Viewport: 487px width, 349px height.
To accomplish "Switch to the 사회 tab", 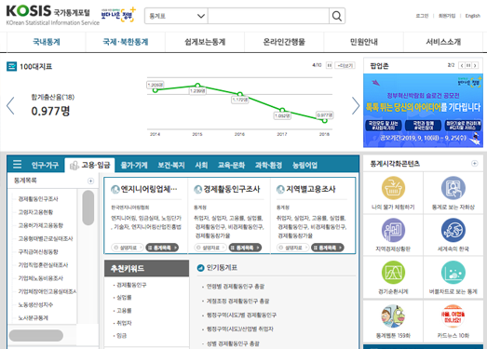I will [201, 165].
